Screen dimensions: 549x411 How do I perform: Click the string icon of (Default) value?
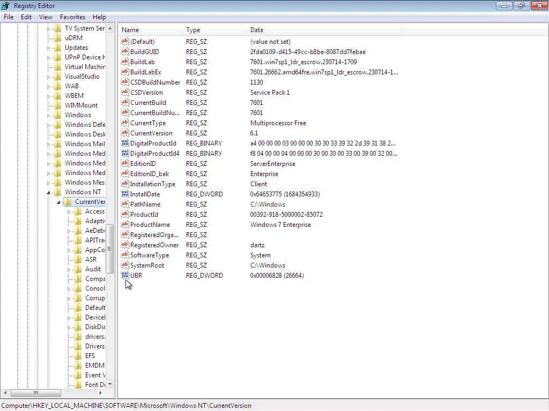tap(125, 42)
